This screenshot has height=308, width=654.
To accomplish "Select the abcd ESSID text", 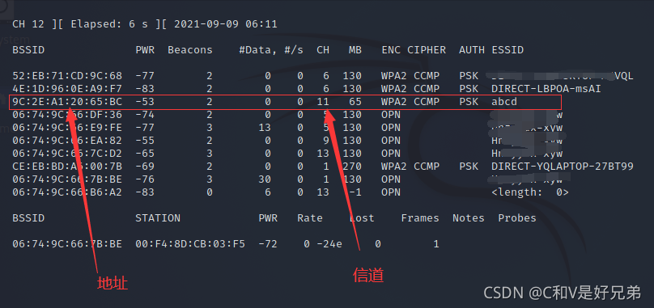I will click(x=504, y=102).
